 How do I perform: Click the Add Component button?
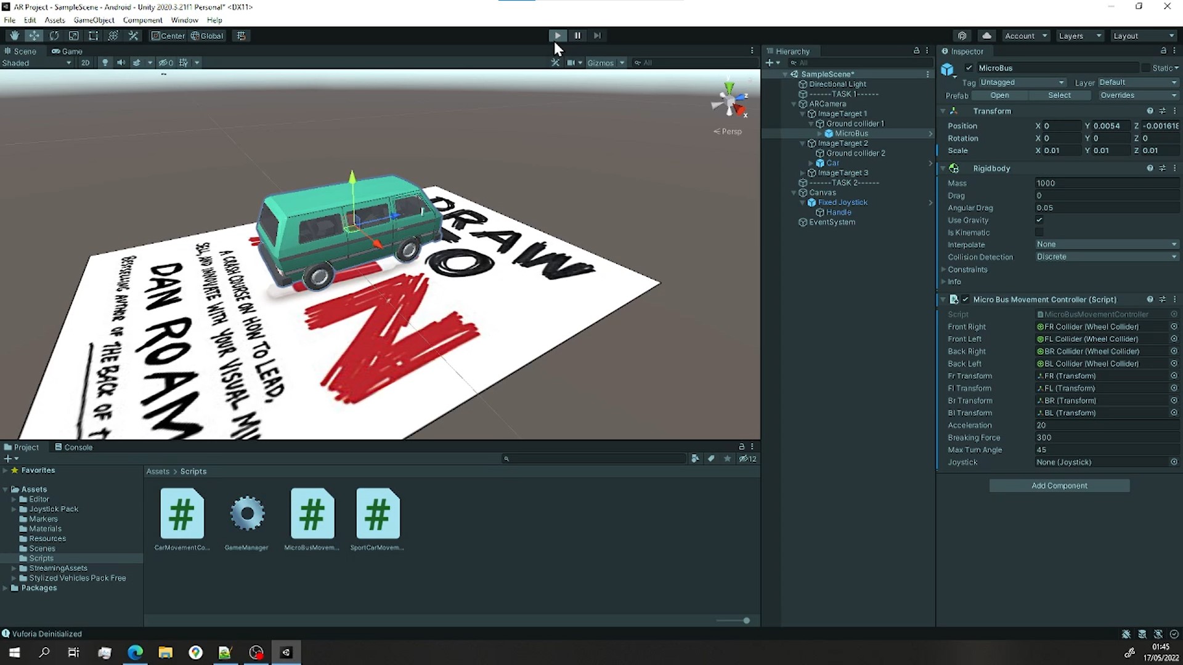coord(1059,485)
